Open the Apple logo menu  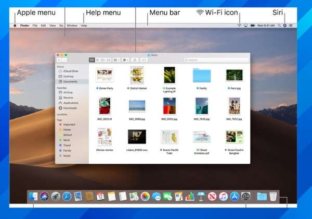point(15,26)
